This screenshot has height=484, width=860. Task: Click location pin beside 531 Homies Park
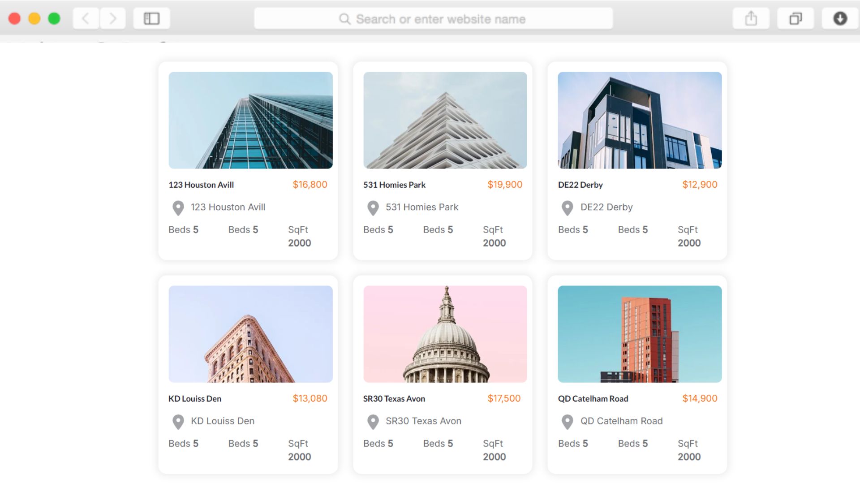coord(373,208)
